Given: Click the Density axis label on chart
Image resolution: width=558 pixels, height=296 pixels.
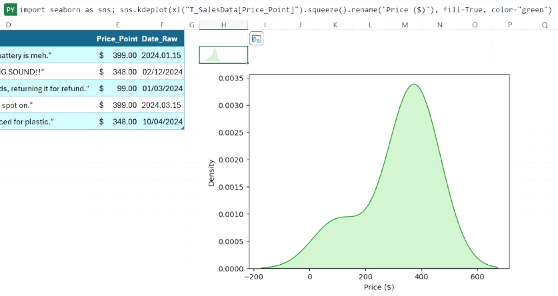Looking at the screenshot, I should click(211, 173).
